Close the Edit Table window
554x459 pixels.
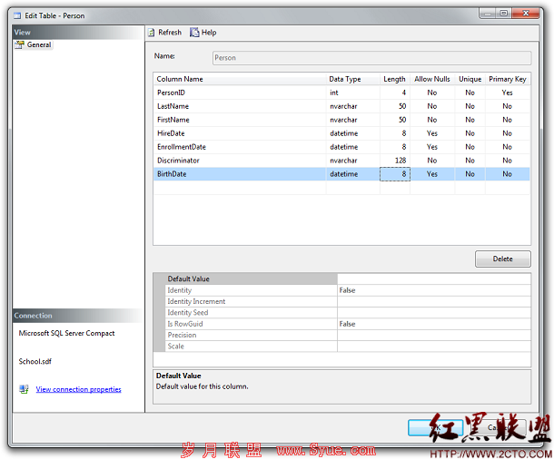coord(526,14)
